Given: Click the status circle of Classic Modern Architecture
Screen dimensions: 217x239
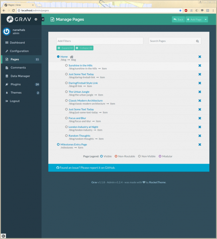Looking at the screenshot, I should pos(66,100).
